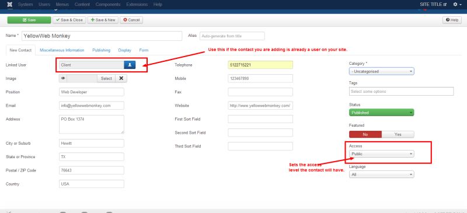Click the green Save button
This screenshot has height=213, width=467.
(29, 20)
